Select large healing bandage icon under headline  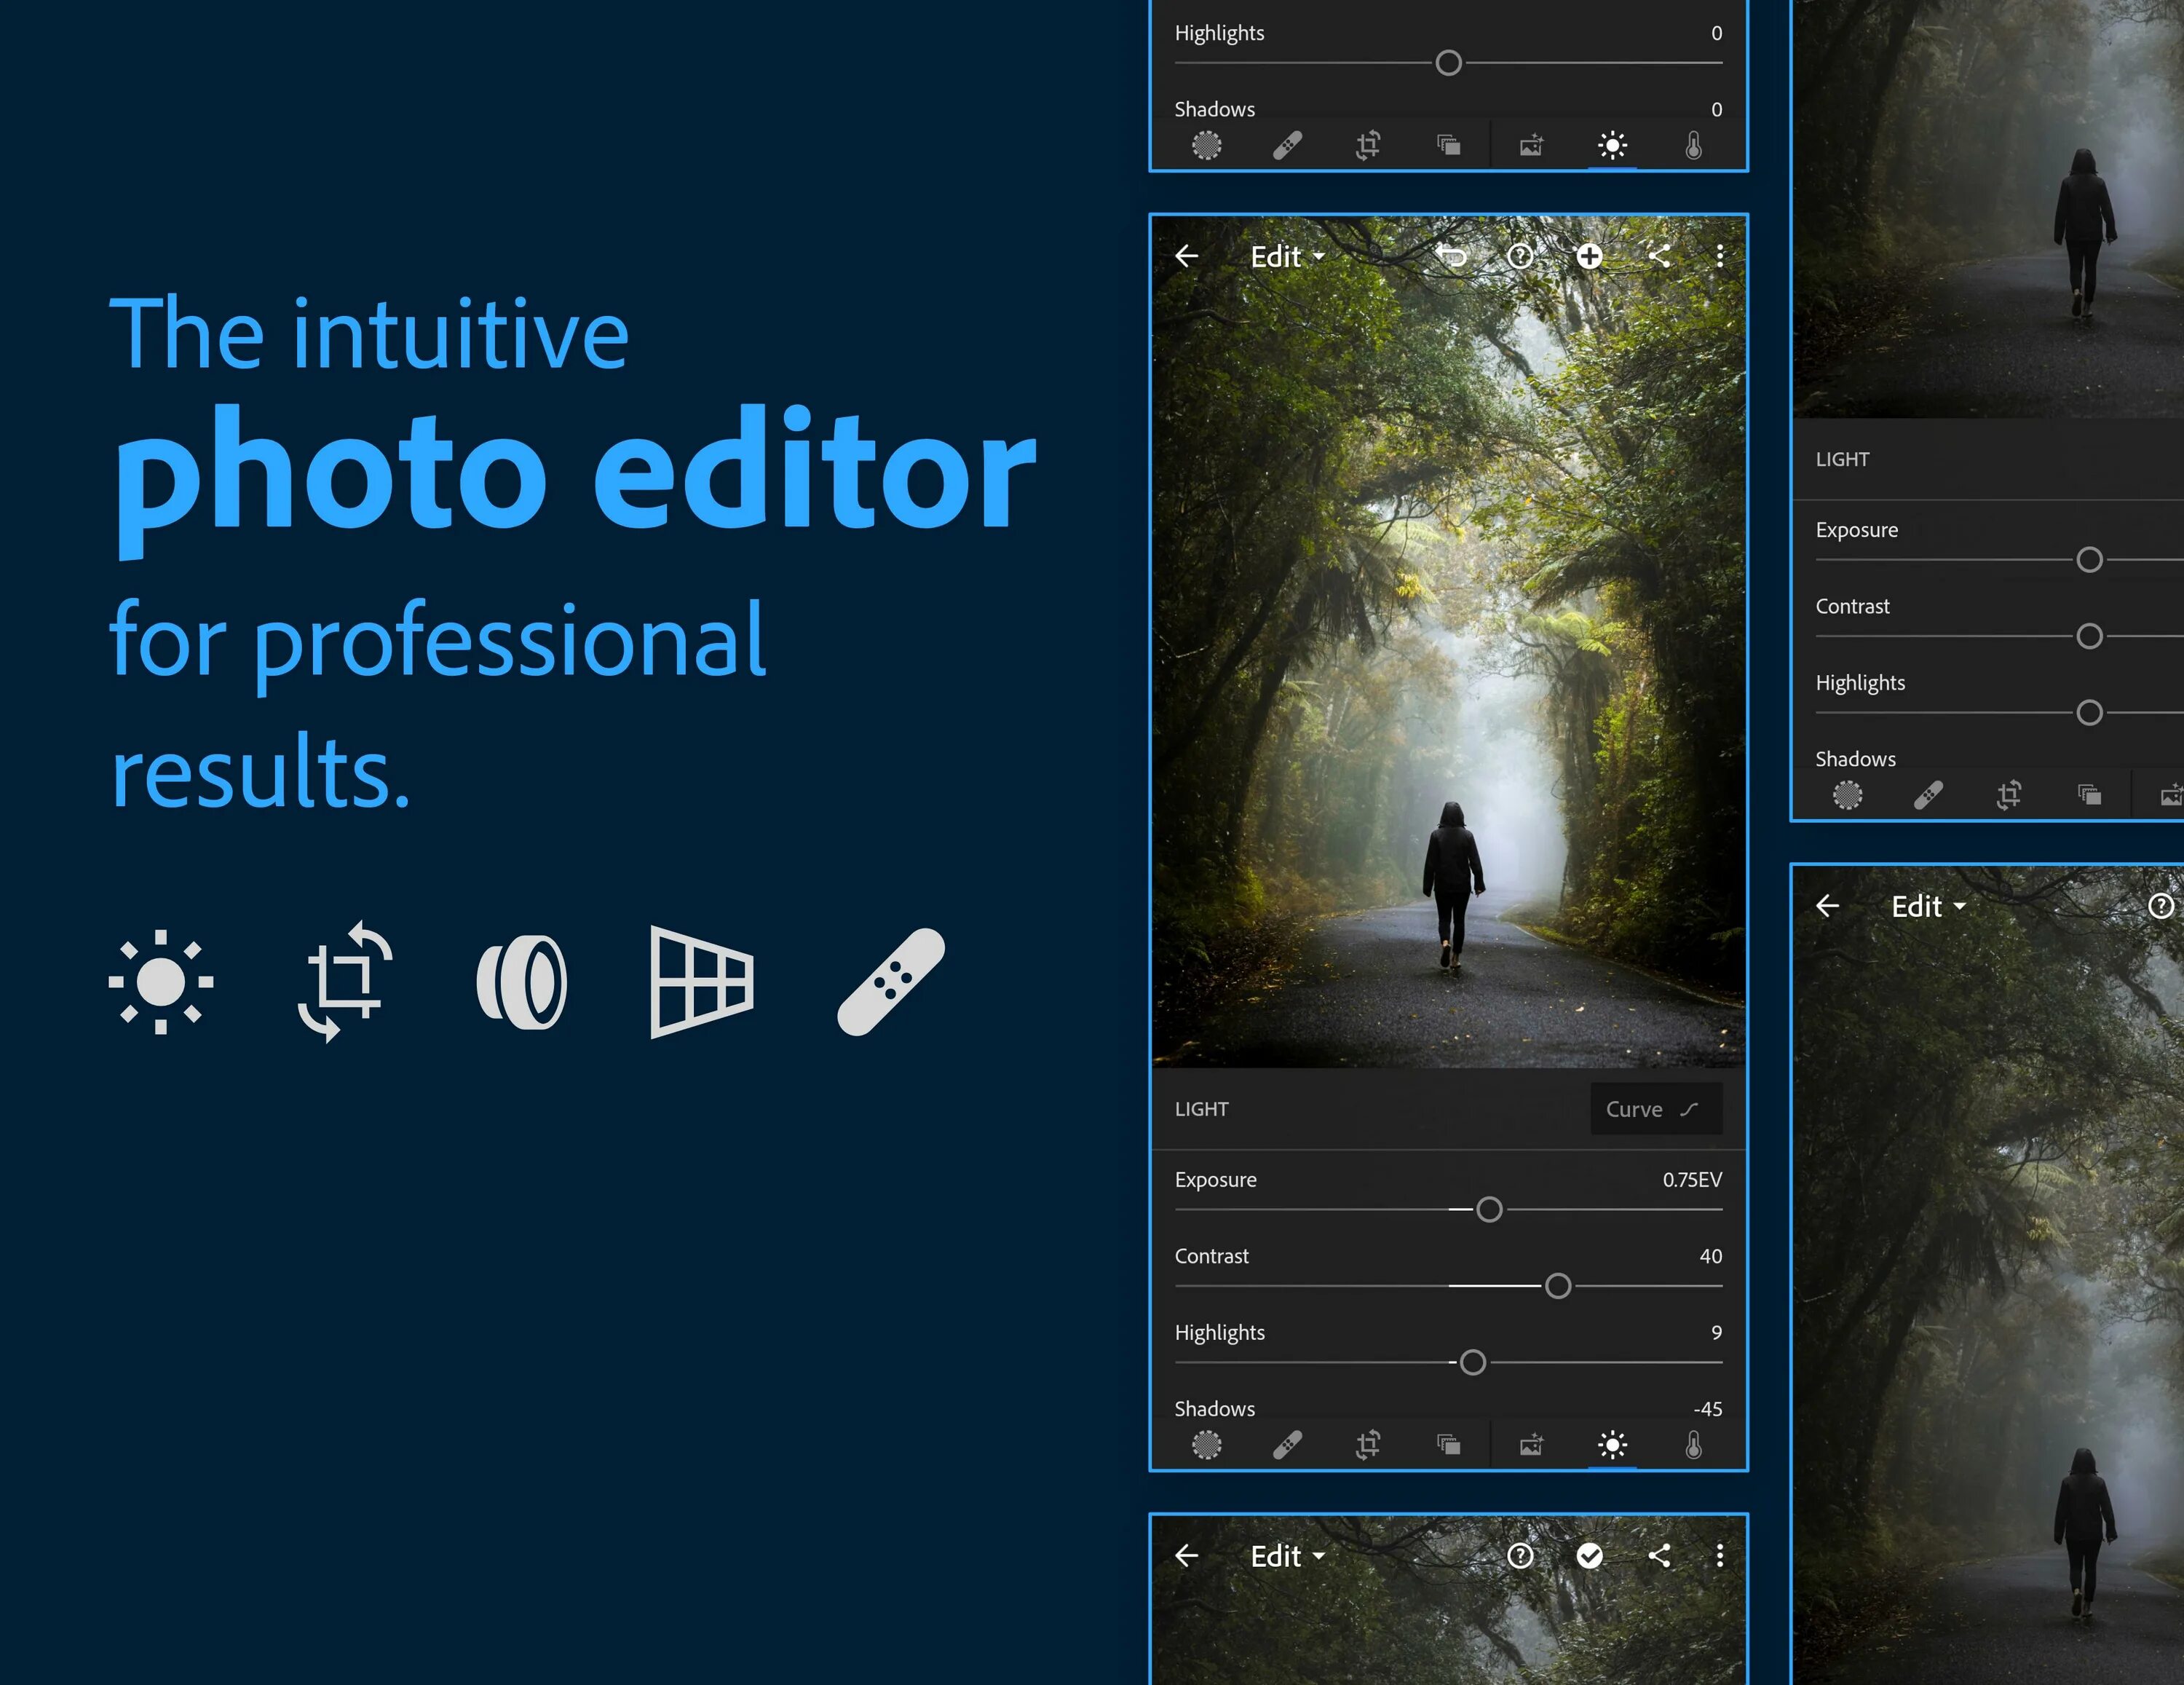(890, 982)
